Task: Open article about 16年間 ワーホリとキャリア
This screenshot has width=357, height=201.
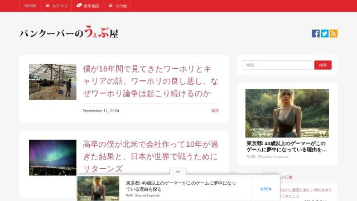Action: click(x=151, y=82)
